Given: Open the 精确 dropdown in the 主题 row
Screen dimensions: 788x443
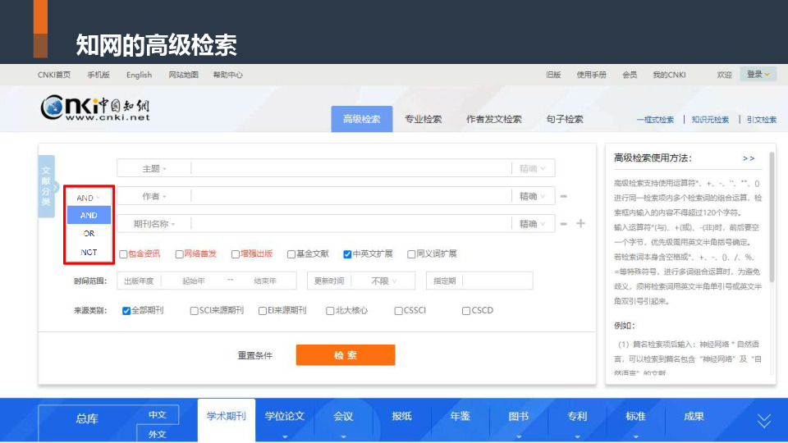Looking at the screenshot, I should 533,169.
